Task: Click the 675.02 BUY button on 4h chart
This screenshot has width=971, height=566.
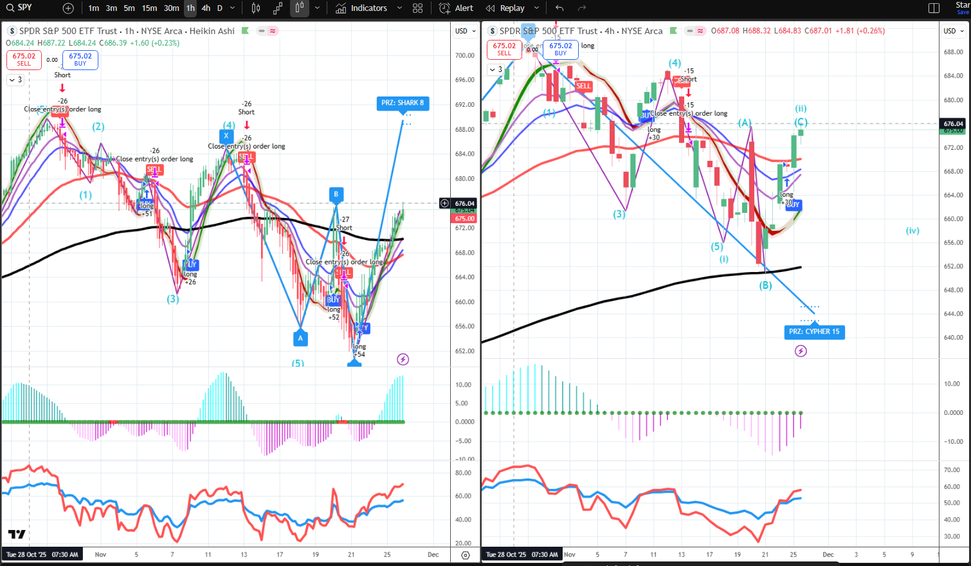Action: pyautogui.click(x=561, y=50)
